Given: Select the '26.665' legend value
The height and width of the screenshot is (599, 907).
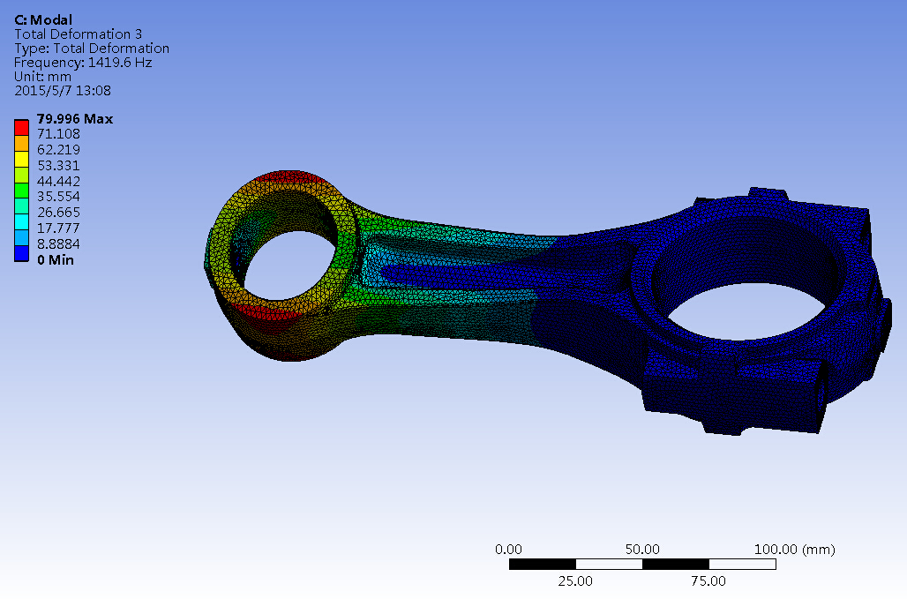Looking at the screenshot, I should pos(58,213).
